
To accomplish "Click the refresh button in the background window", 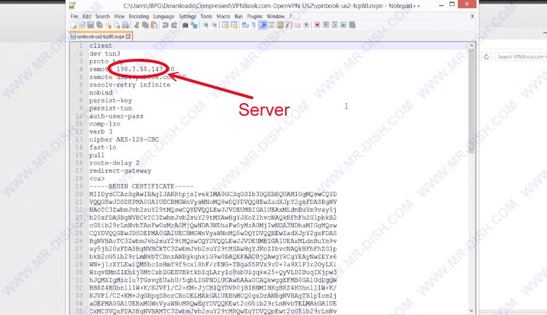I will coord(486,57).
